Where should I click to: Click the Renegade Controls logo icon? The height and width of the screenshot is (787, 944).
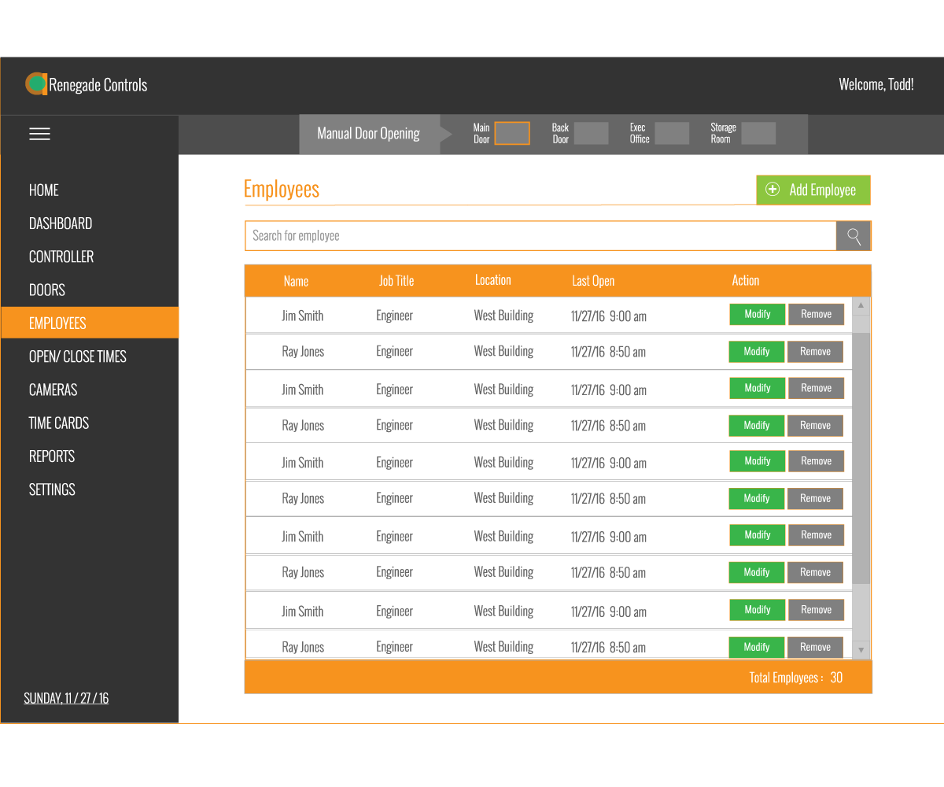(x=36, y=84)
